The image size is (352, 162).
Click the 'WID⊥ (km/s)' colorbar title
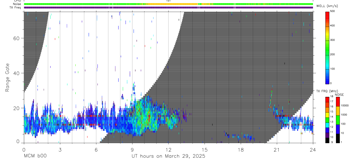[x=327, y=6]
